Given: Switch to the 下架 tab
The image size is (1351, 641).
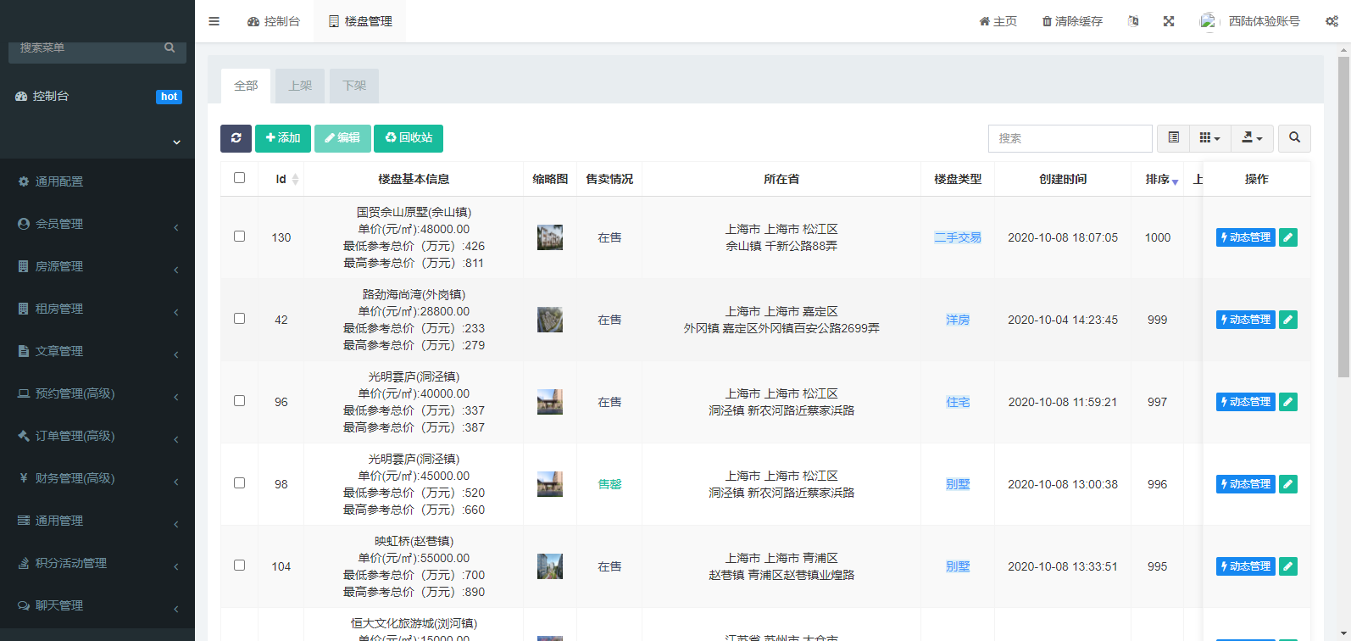Looking at the screenshot, I should pyautogui.click(x=354, y=86).
